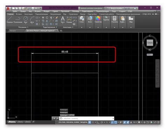Open the Правка menu

23,11
